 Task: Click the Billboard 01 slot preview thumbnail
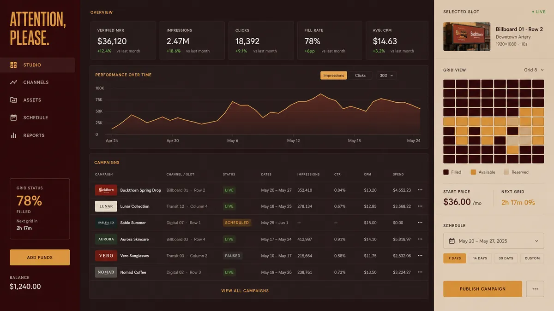tap(466, 36)
